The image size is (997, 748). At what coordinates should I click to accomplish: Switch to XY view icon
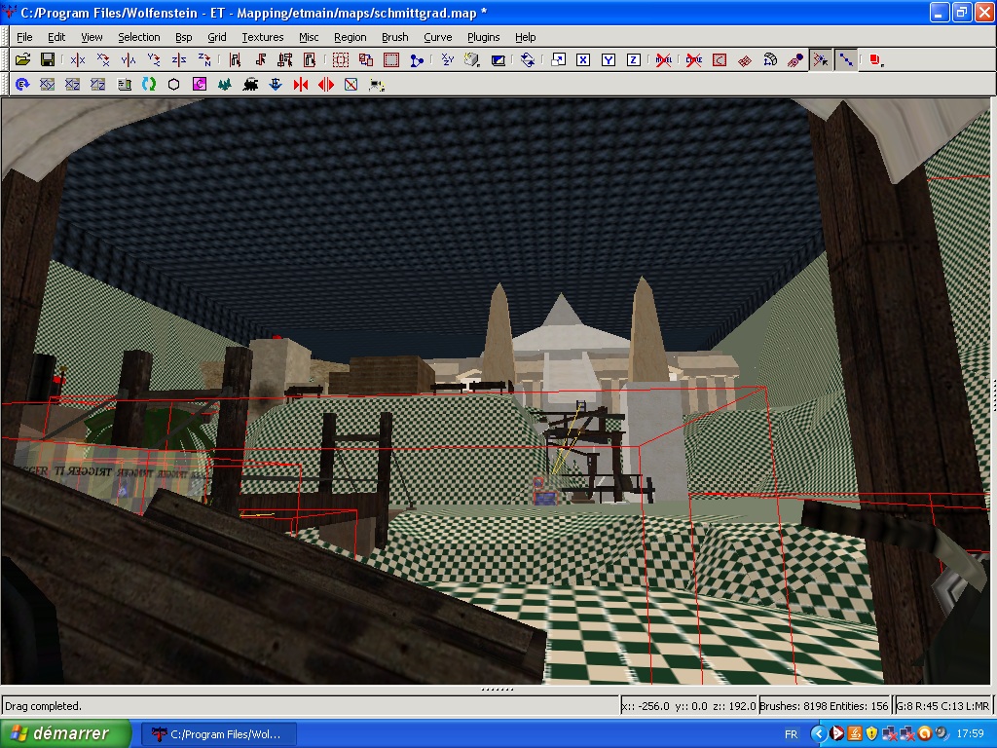tap(47, 84)
